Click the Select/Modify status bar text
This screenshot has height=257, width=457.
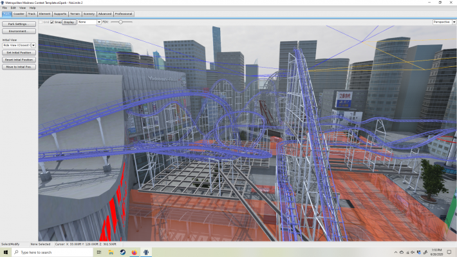point(10,244)
